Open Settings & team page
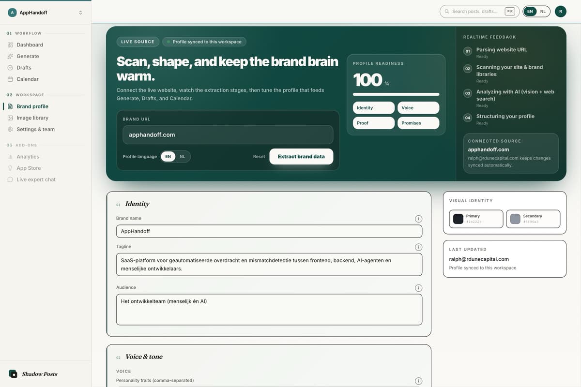Screen dimensions: 581x387 click(35, 129)
